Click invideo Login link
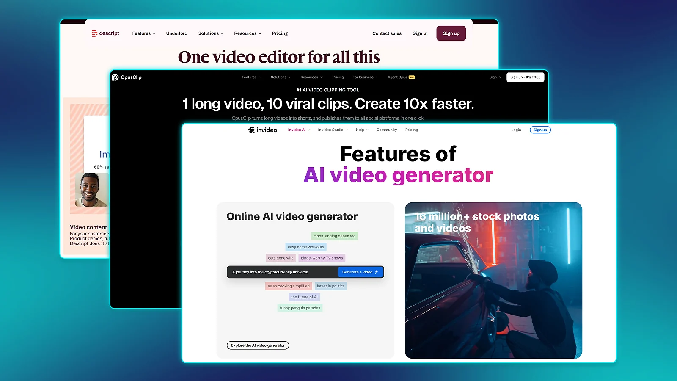The height and width of the screenshot is (381, 677). 516,130
